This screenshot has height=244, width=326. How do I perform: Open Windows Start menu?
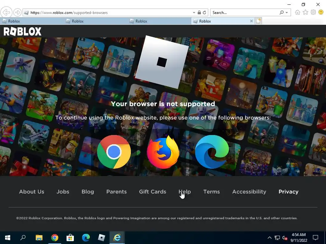click(x=8, y=238)
